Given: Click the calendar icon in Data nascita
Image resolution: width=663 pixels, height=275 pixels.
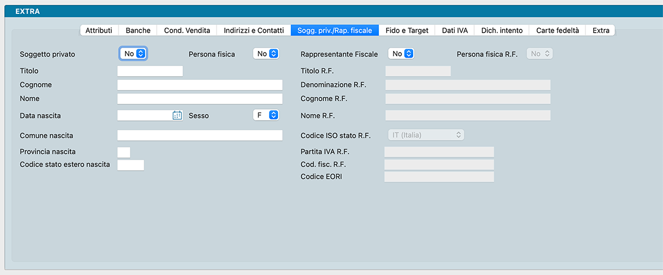Looking at the screenshot, I should click(x=177, y=116).
